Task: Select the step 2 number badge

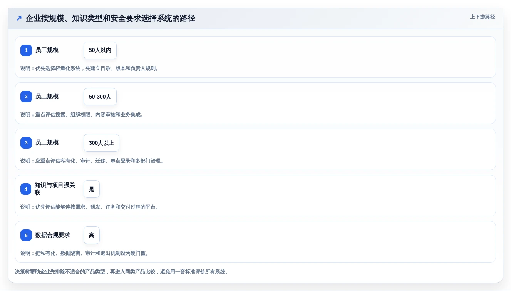Action: (26, 97)
